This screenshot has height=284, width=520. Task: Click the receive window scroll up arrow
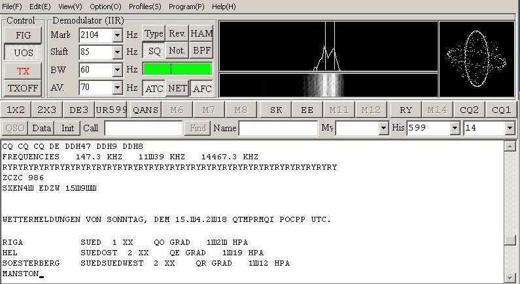pyautogui.click(x=510, y=146)
